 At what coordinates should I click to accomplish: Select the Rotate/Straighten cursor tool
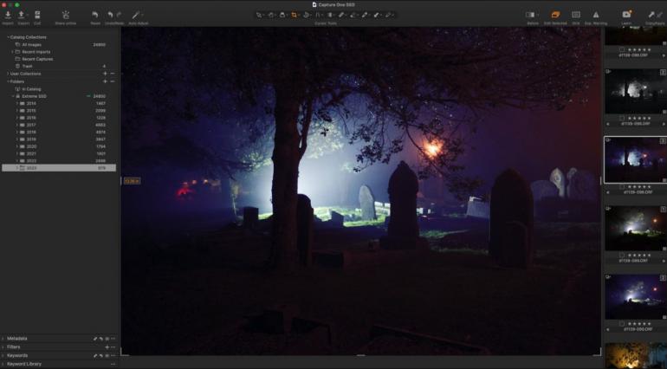click(306, 15)
